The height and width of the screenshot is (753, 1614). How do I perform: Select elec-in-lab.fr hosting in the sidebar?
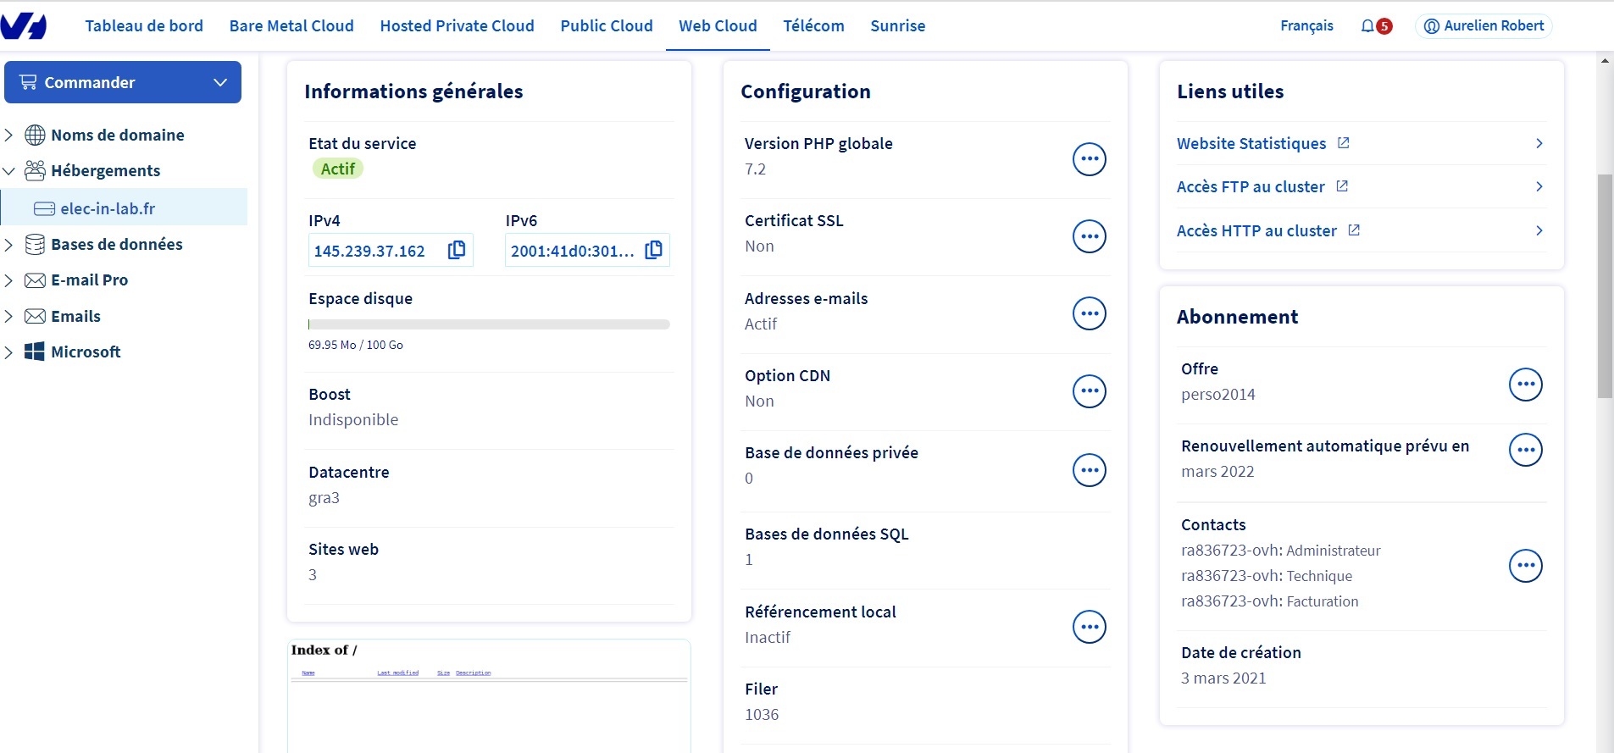tap(108, 208)
